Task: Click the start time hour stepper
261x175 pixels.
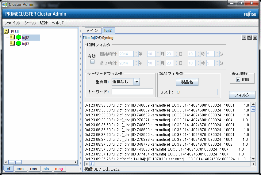Action: pyautogui.click(x=198, y=54)
